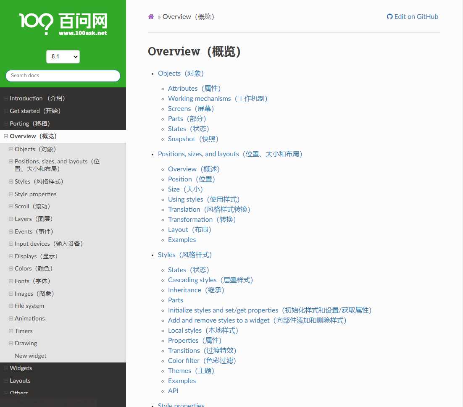Open Parts link under Styles section

pos(175,300)
